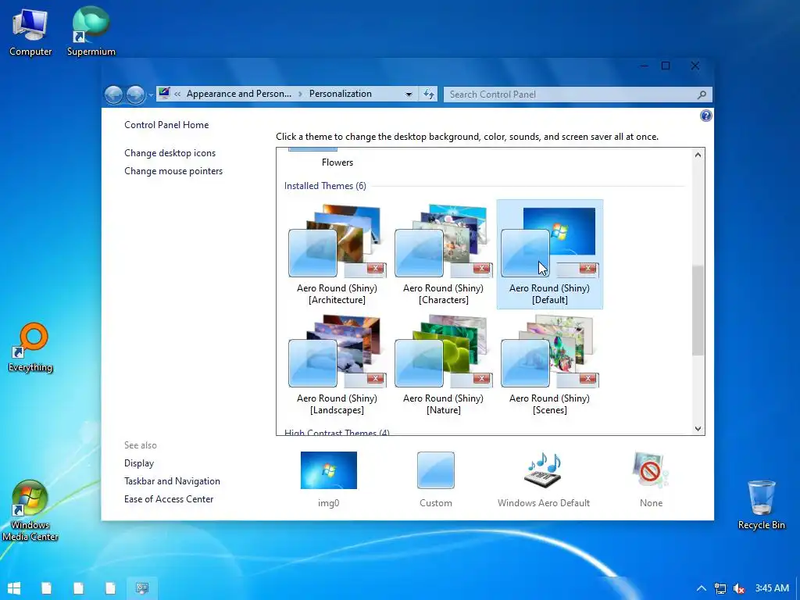The width and height of the screenshot is (800, 600).
Task: Apply Aero Round (Shiny) [Characters] theme
Action: point(444,254)
